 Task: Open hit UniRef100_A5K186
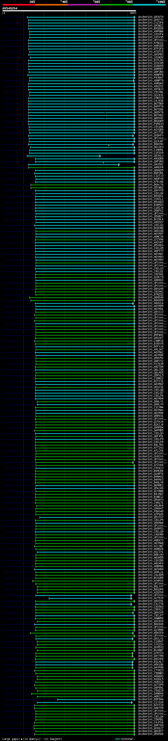coord(151,665)
